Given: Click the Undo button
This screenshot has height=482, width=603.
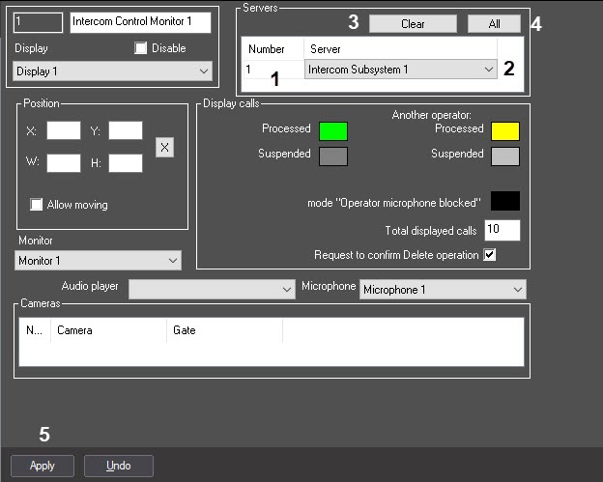Looking at the screenshot, I should pyautogui.click(x=119, y=466).
